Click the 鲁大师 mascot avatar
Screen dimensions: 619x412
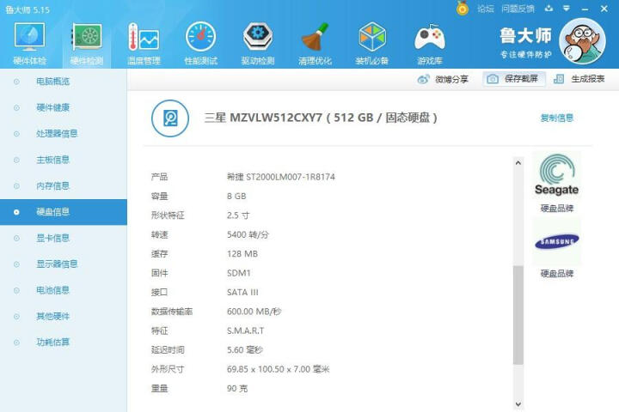click(x=583, y=41)
